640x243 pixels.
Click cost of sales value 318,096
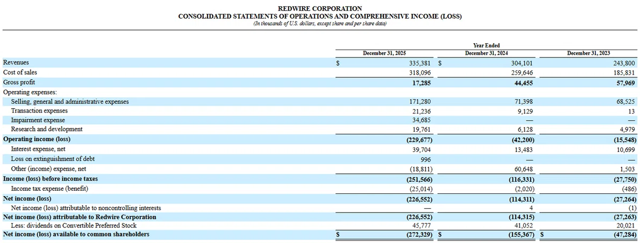pos(419,72)
